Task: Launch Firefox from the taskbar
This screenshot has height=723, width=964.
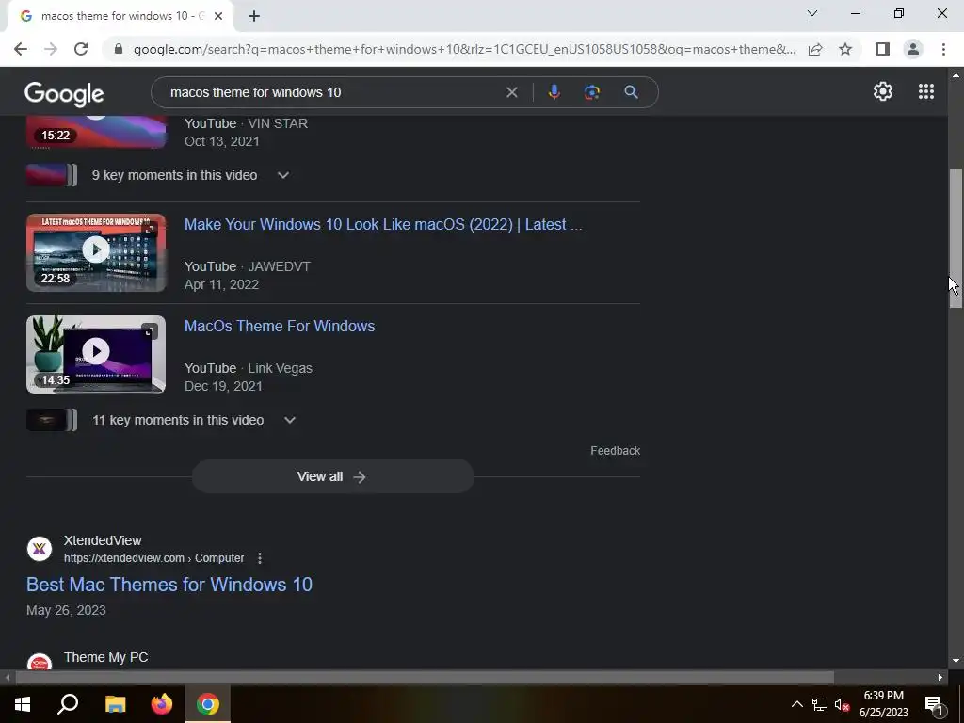Action: tap(162, 704)
